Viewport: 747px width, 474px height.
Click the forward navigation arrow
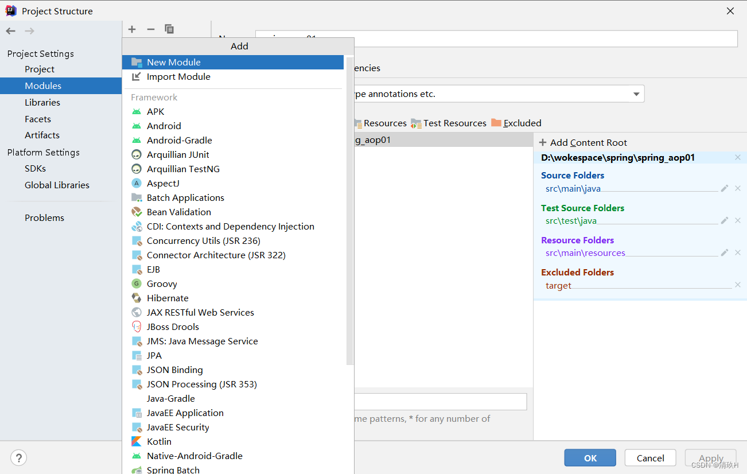29,31
